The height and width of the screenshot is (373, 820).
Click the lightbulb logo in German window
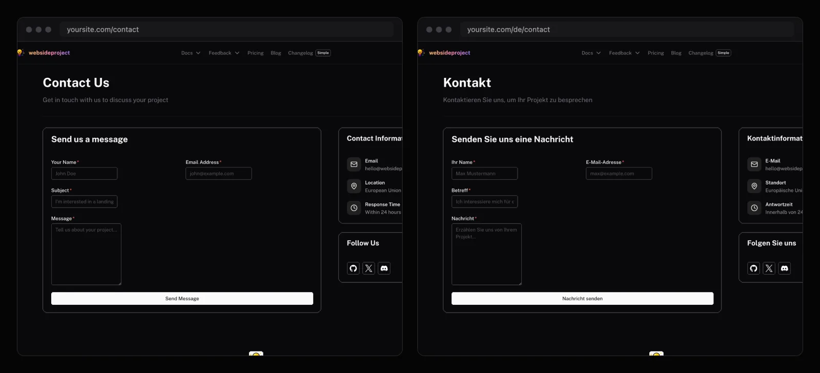pos(421,52)
